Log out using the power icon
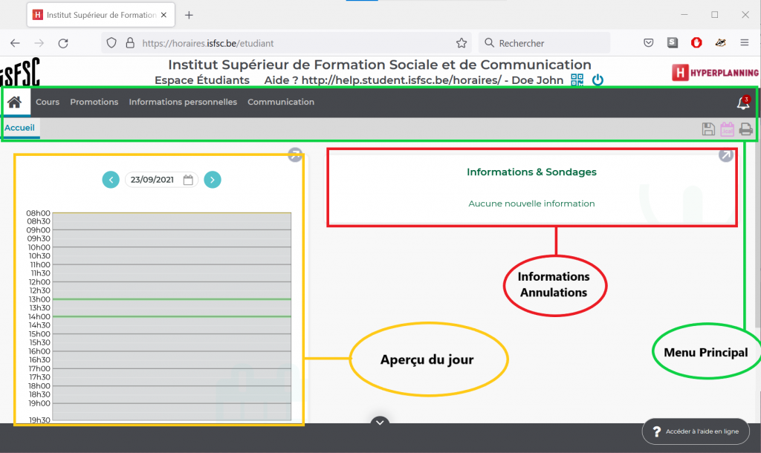761x453 pixels. pyautogui.click(x=598, y=79)
